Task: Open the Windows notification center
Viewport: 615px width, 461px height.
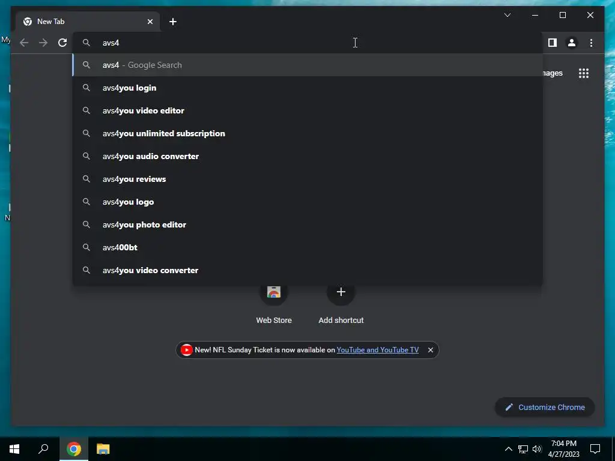Action: (x=595, y=449)
